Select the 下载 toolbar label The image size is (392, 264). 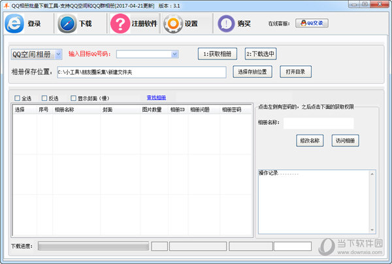coord(86,24)
